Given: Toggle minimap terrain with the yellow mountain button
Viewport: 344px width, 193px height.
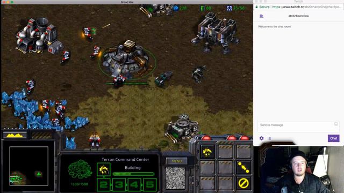Looking at the screenshot, I should tap(15, 135).
